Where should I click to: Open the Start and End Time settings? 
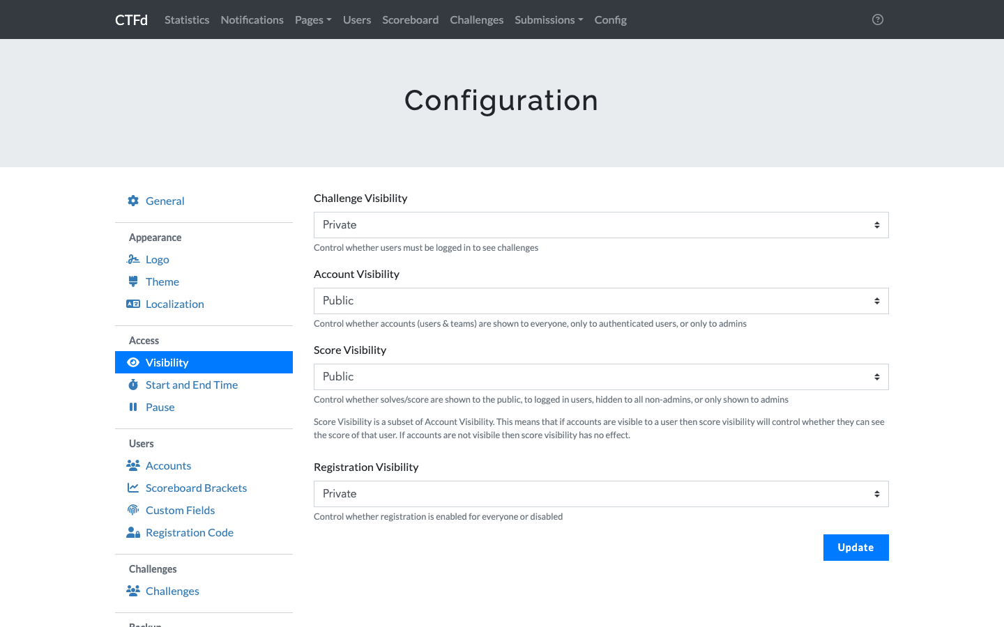click(204, 385)
